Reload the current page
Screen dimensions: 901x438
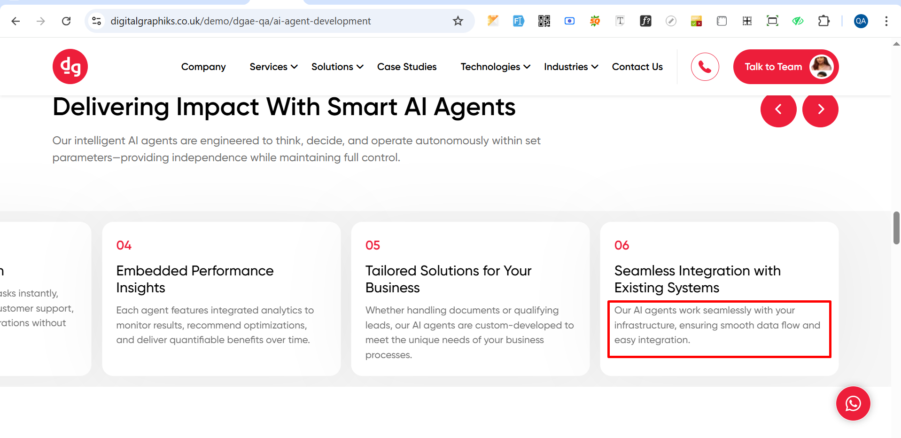click(66, 21)
